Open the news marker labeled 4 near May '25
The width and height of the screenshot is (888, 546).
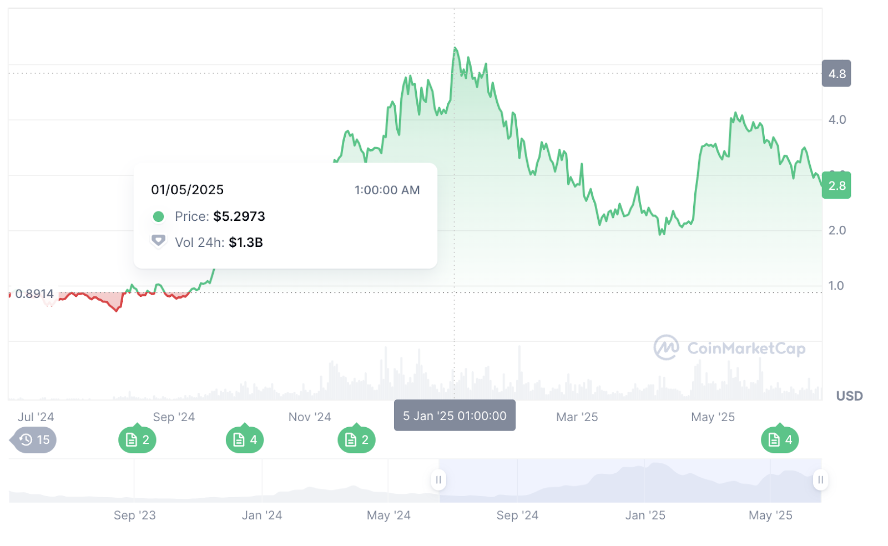pyautogui.click(x=780, y=439)
